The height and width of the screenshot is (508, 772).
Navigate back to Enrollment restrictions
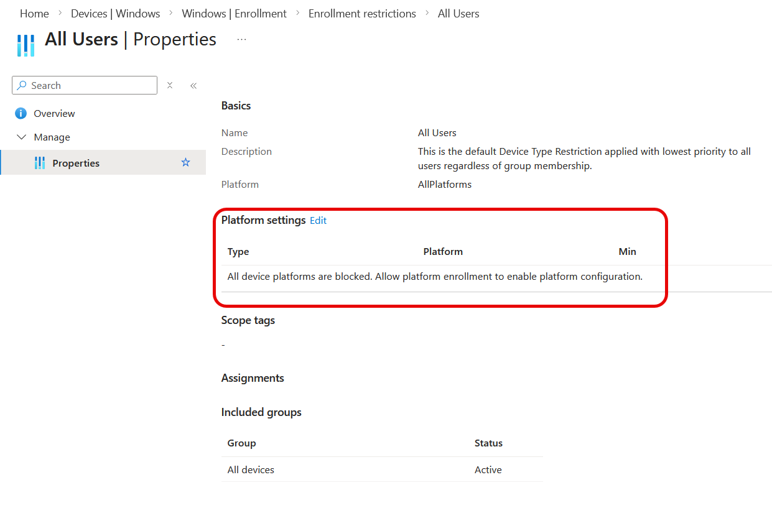coord(362,14)
